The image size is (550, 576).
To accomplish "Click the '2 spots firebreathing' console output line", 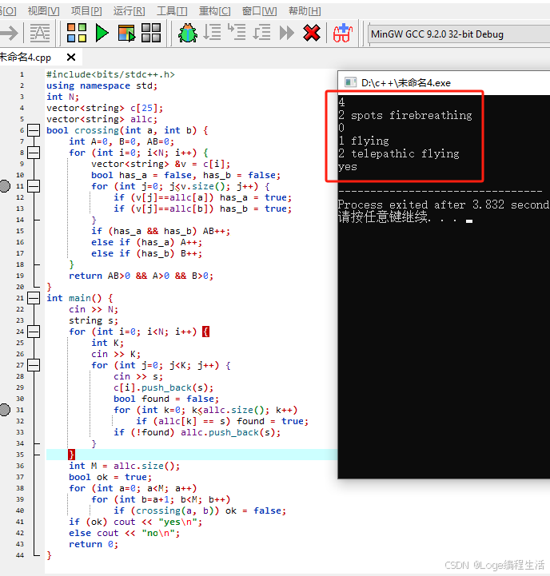I will pos(405,115).
